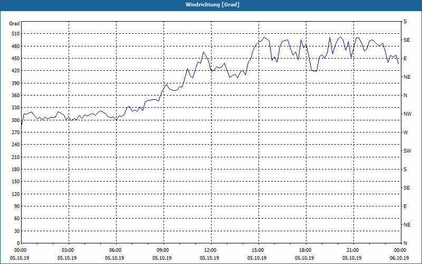Click the 12:00 time label

pos(209,250)
